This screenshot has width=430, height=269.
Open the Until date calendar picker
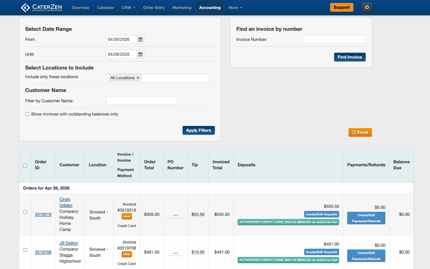(x=140, y=54)
